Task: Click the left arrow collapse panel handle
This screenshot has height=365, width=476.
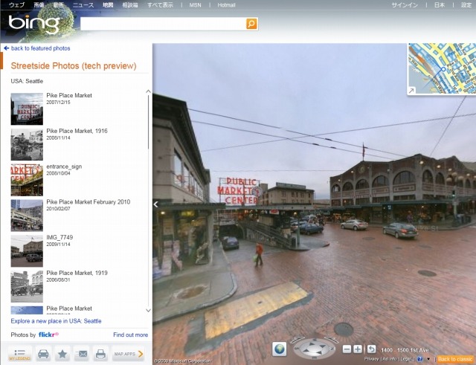Action: [156, 204]
